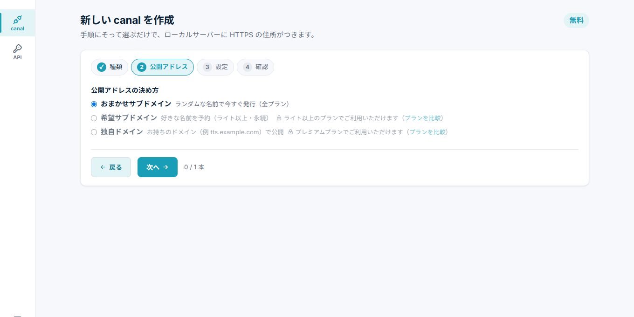Click the checkmark icon on 種類 step
The image size is (634, 317).
(101, 67)
